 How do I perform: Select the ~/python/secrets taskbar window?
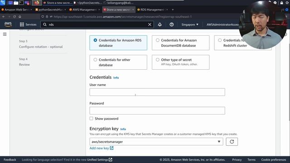[x=88, y=3]
